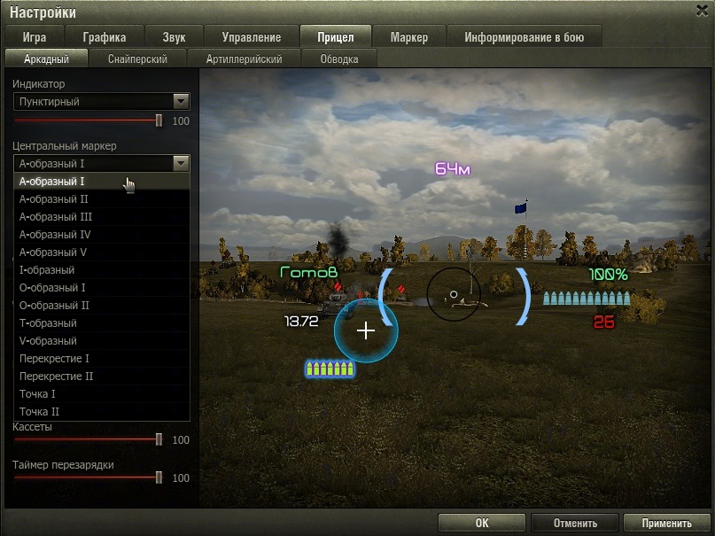Choose А-образный I from the list
The width and height of the screenshot is (715, 536).
[x=102, y=182]
